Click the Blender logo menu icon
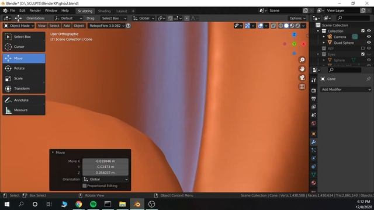 pos(5,10)
